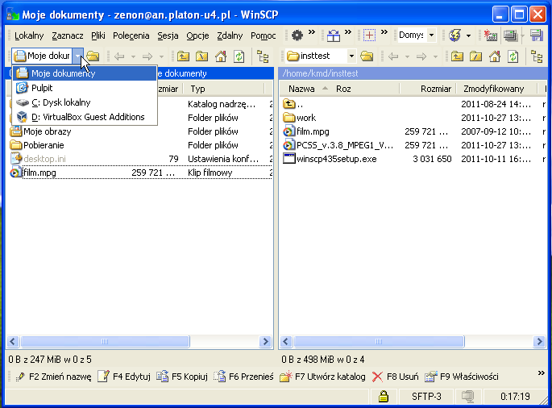This screenshot has height=408, width=552.
Task: Click the monitor icon in status bar
Action: [x=468, y=397]
